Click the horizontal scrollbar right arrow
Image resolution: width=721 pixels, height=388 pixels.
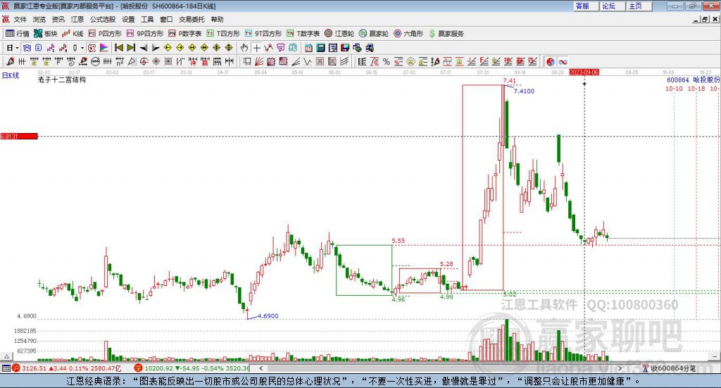620,368
